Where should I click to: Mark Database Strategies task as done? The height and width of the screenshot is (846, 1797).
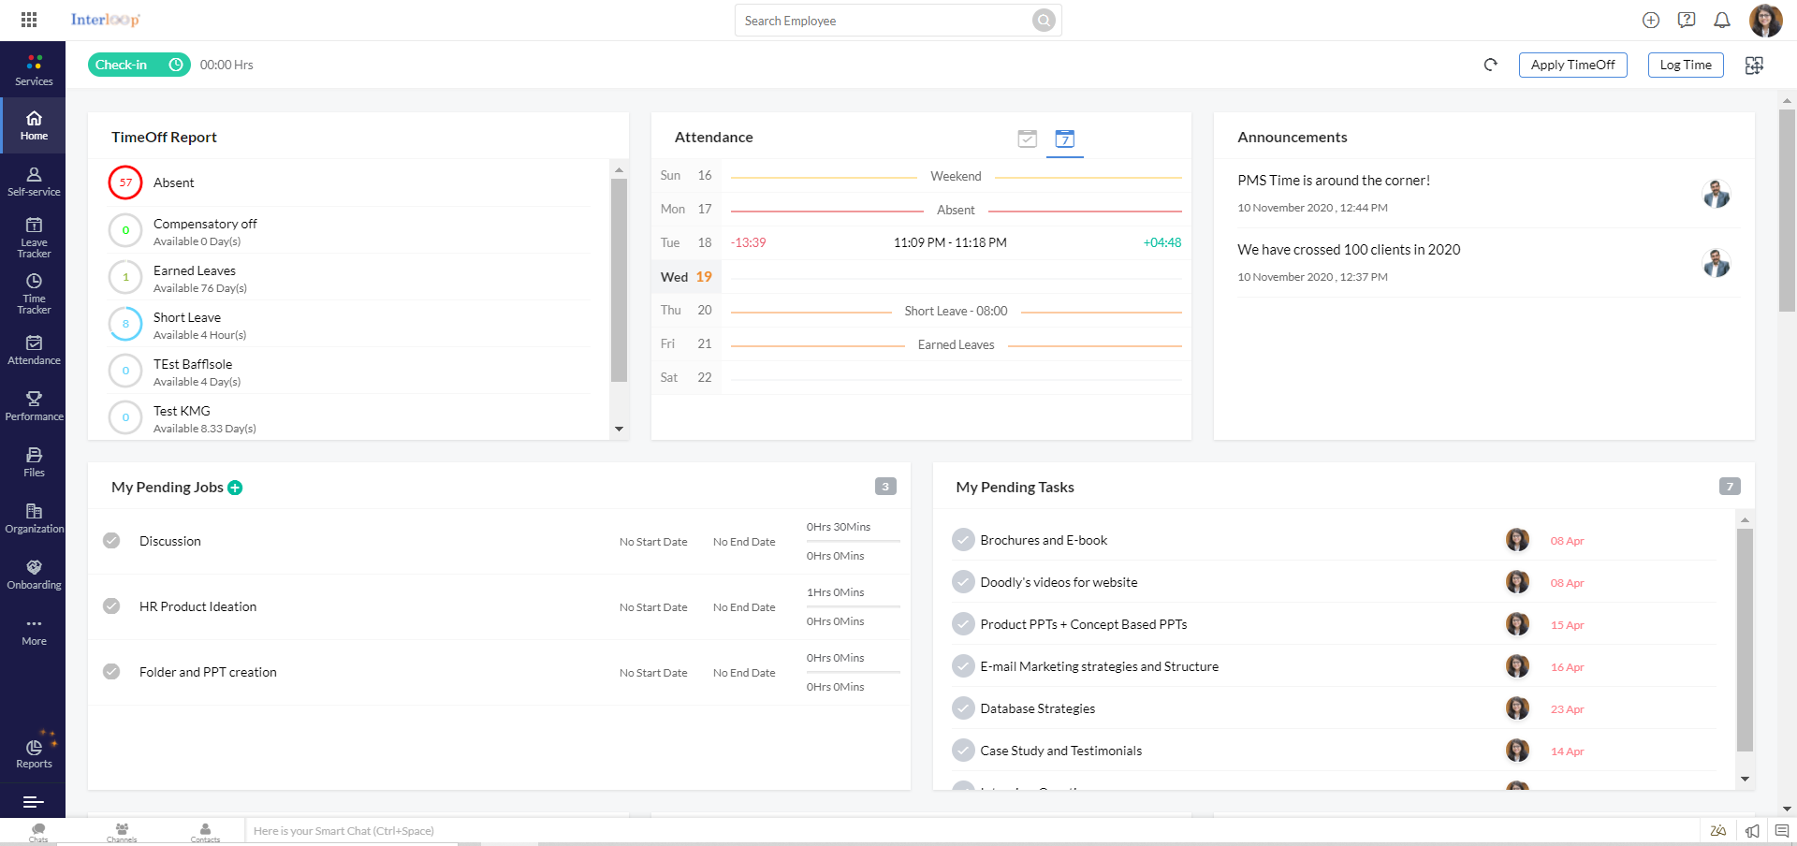963,708
